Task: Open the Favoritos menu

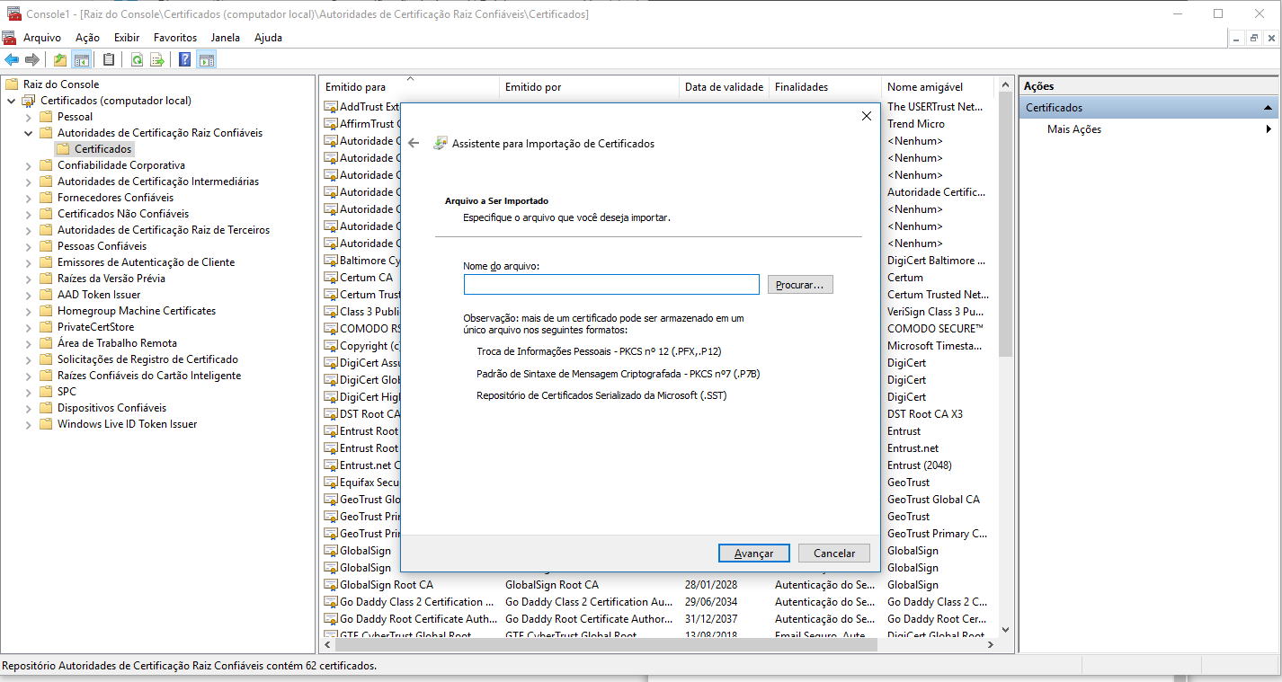Action: (175, 38)
